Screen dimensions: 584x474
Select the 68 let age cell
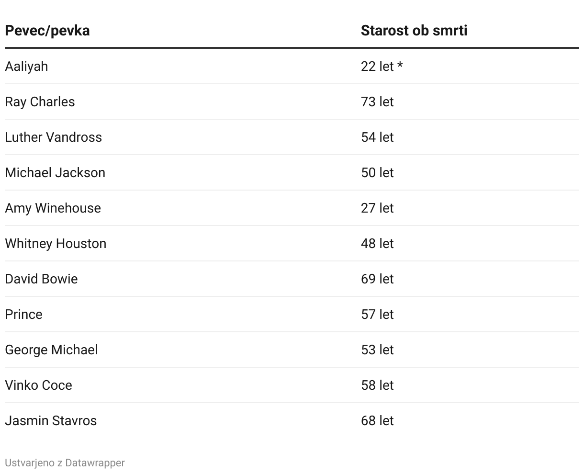click(x=377, y=420)
